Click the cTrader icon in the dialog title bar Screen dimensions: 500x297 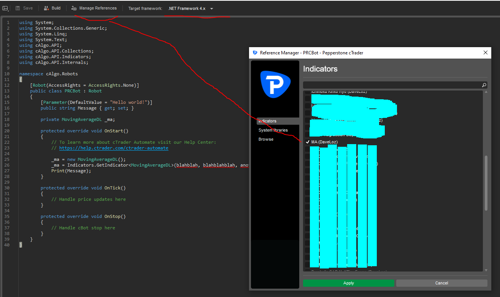tap(255, 53)
